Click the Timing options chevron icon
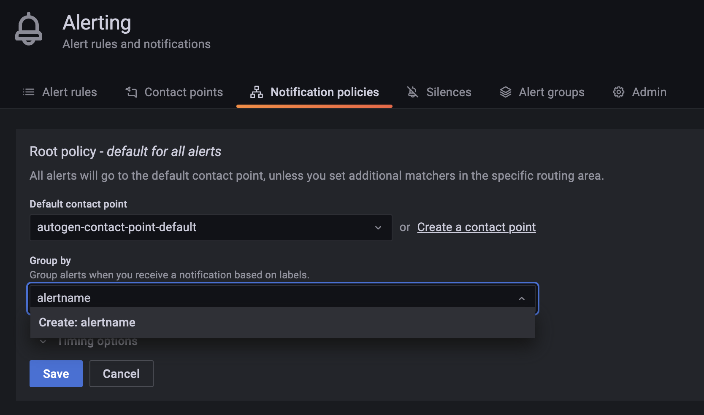Viewport: 704px width, 415px height. [42, 341]
